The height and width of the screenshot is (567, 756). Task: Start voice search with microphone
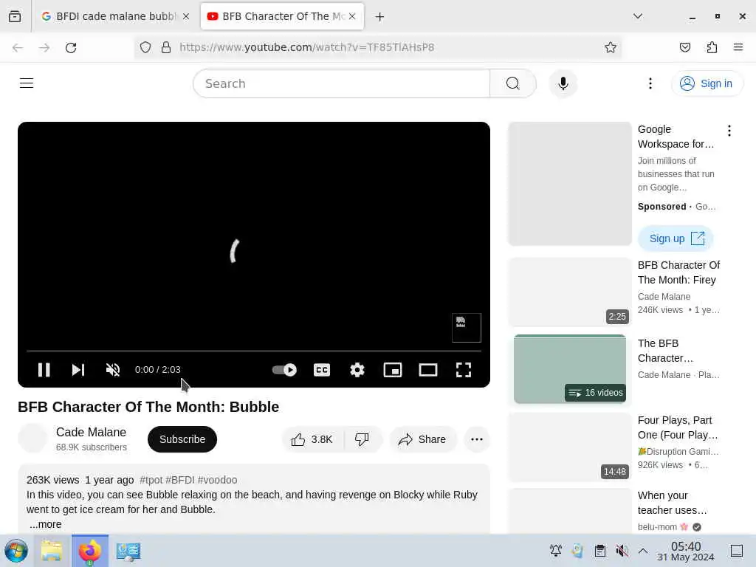[x=563, y=83]
